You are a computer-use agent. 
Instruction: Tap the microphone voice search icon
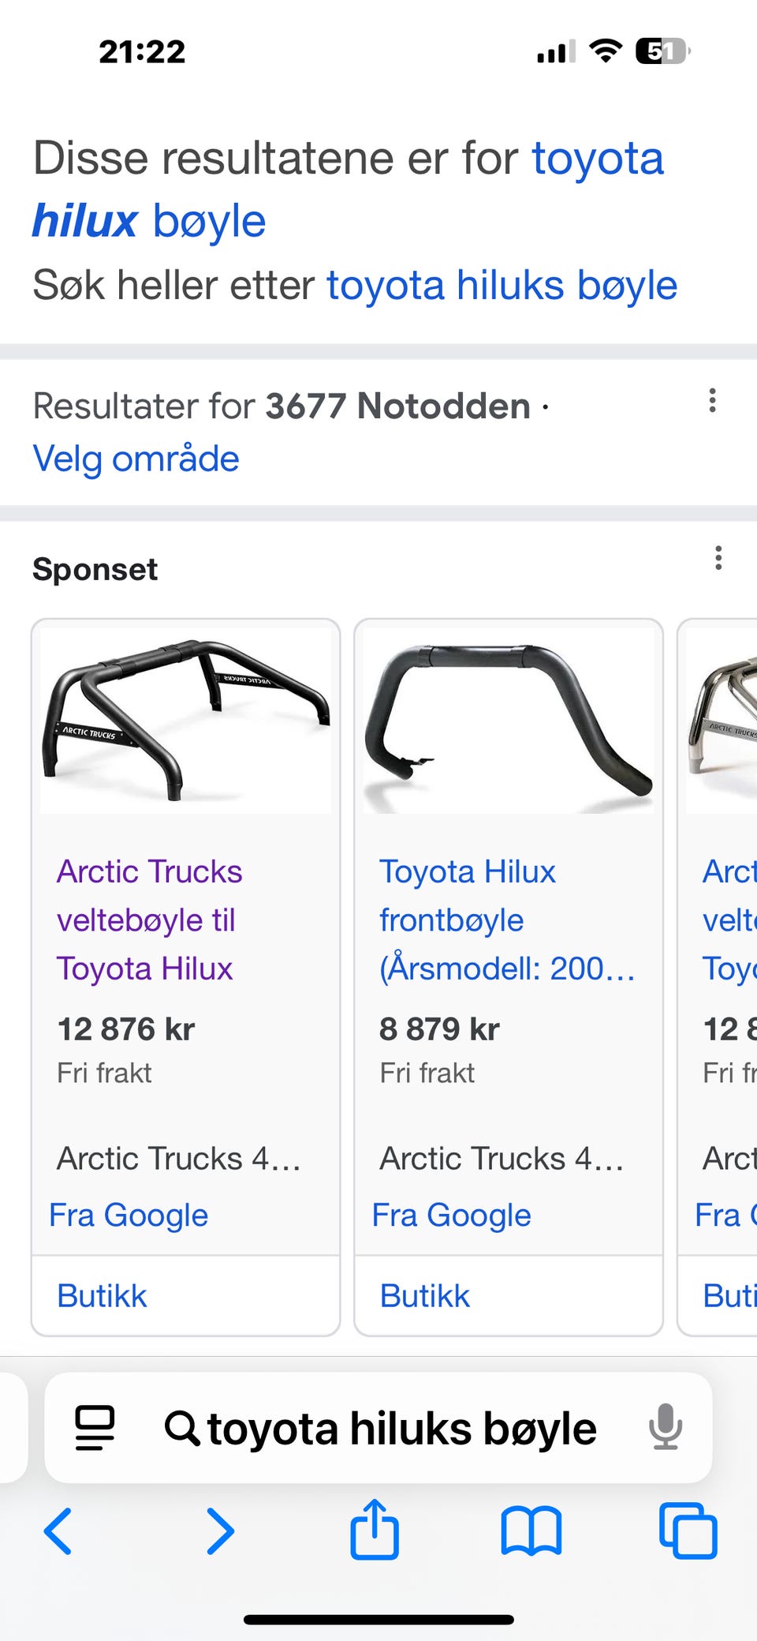pos(666,1427)
